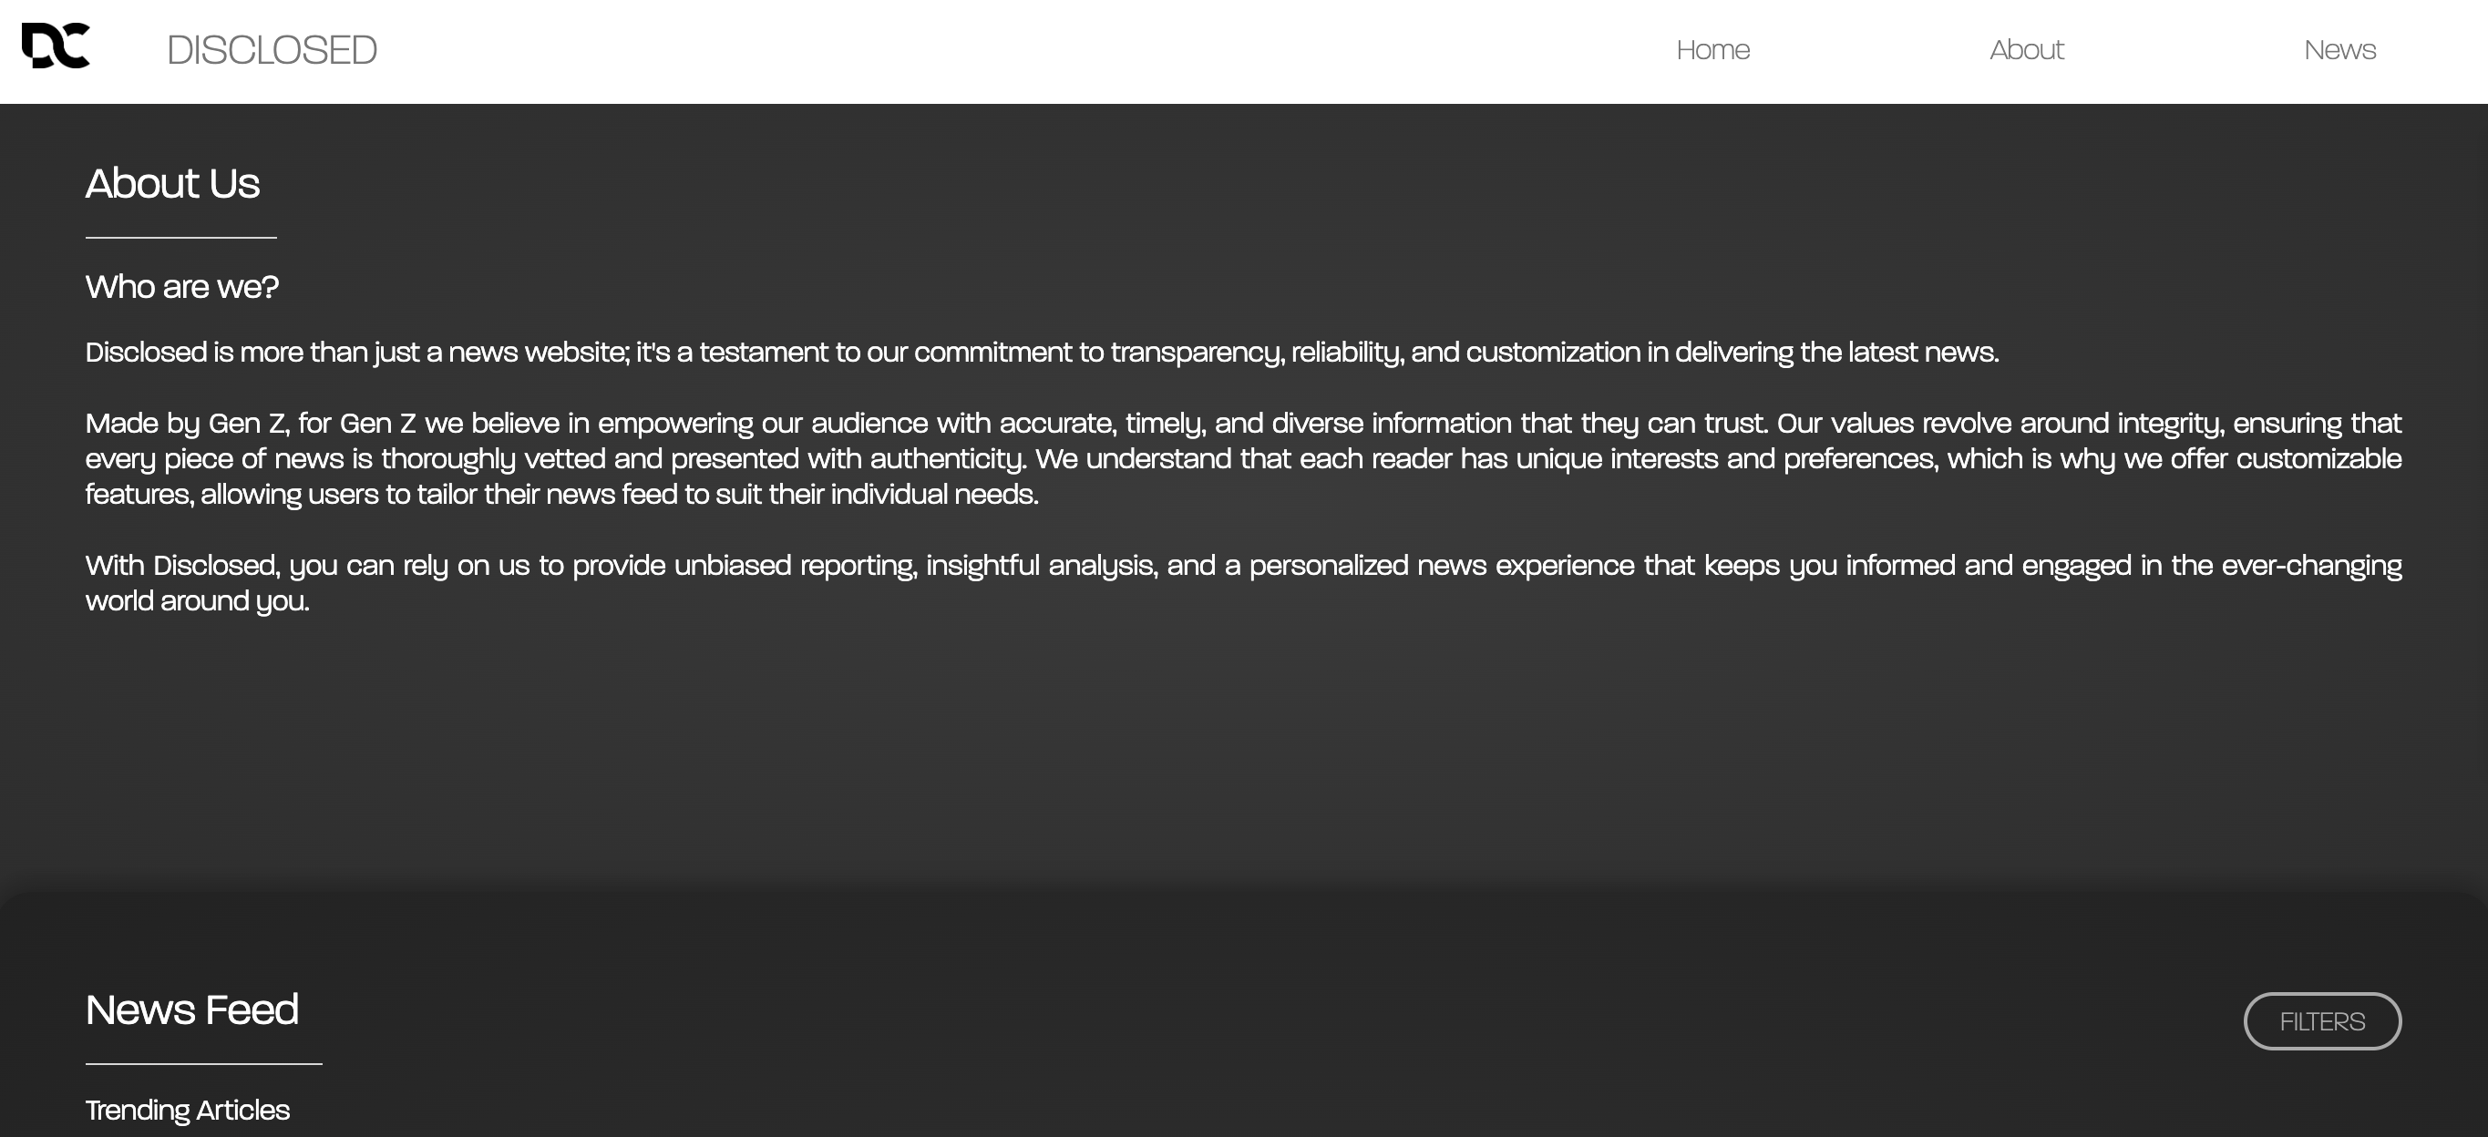Click the "Who are we?" subheading
2488x1137 pixels.
[x=181, y=287]
